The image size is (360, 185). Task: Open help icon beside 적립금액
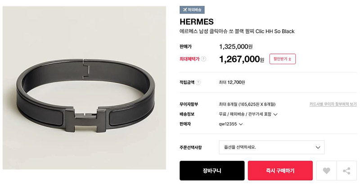(198, 83)
